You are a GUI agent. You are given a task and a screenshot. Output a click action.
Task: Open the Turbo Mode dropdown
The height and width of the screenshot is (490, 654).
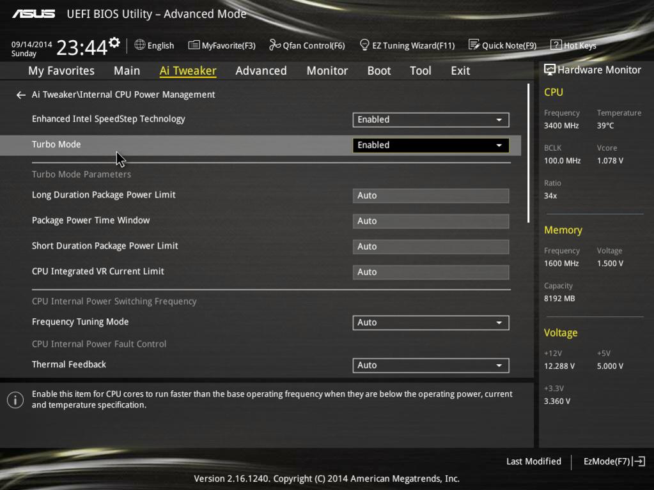pos(431,145)
